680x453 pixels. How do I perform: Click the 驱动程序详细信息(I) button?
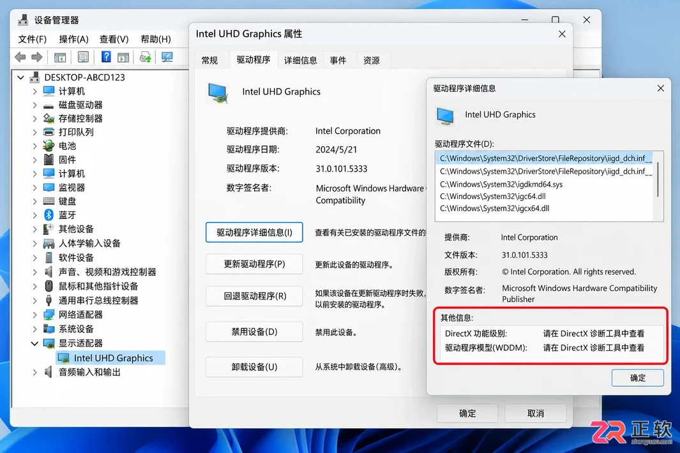tap(254, 232)
